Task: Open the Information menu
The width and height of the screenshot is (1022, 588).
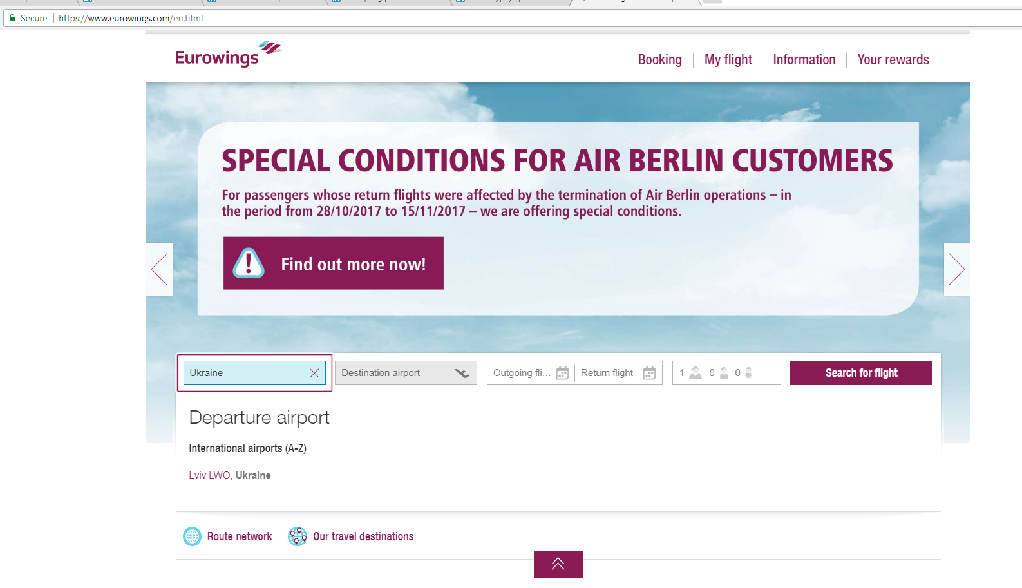Action: click(x=804, y=60)
